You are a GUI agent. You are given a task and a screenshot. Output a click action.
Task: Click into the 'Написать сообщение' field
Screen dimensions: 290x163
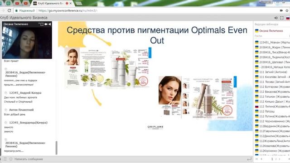tap(130, 159)
